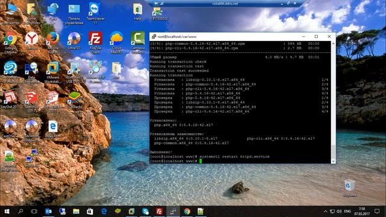The width and height of the screenshot is (386, 217).
Task: Open the Recycle Bin on desktop
Action: click(350, 188)
